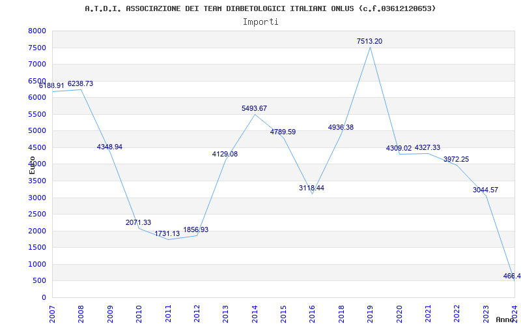Click the y-axis value 6000
The width and height of the screenshot is (521, 326).
37,97
